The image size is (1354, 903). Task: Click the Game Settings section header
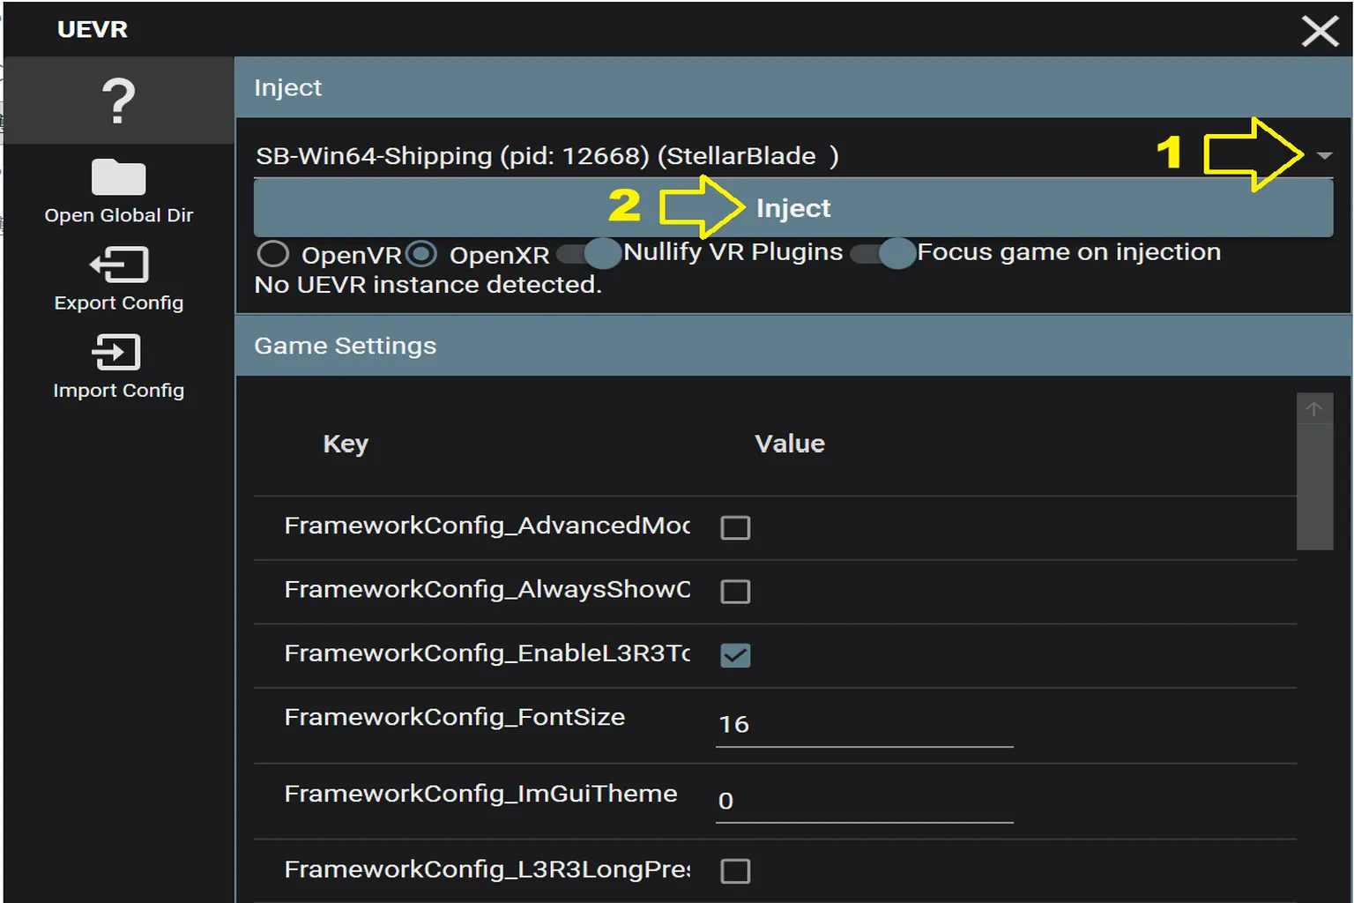(793, 346)
